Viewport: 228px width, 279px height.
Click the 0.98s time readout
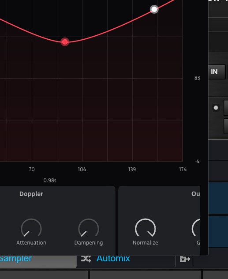click(50, 181)
